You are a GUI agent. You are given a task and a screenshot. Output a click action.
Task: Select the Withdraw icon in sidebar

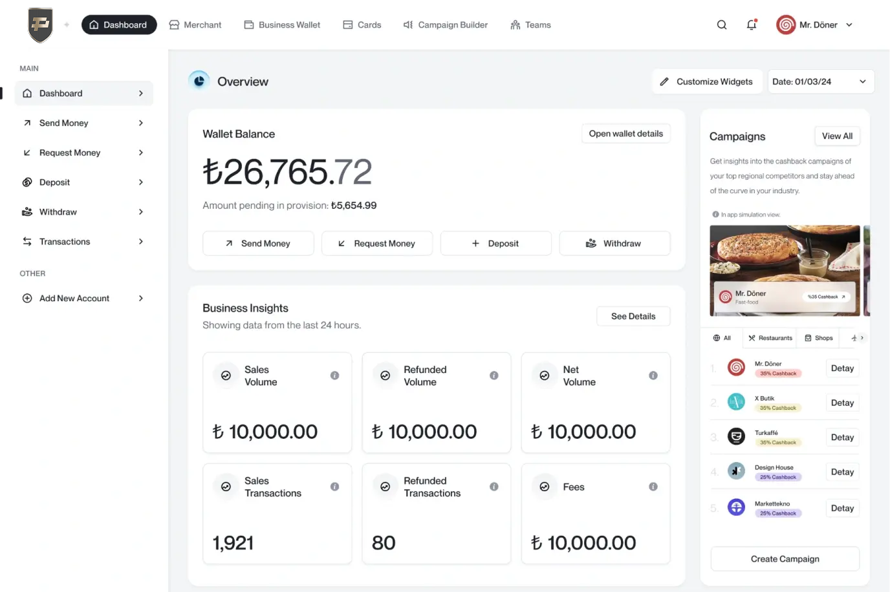point(27,211)
